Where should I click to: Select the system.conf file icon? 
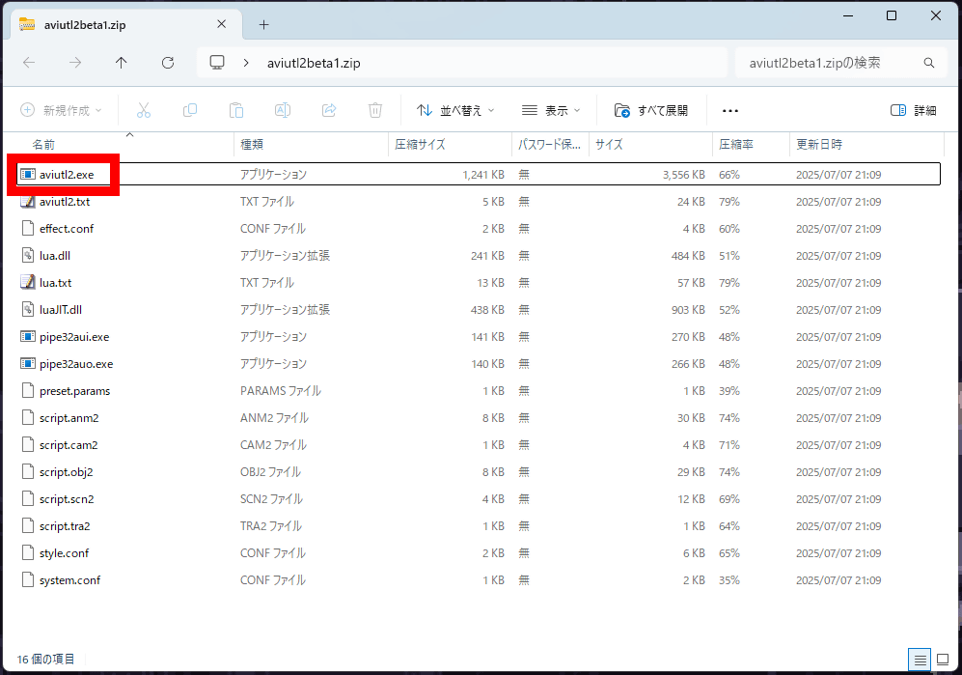[28, 579]
